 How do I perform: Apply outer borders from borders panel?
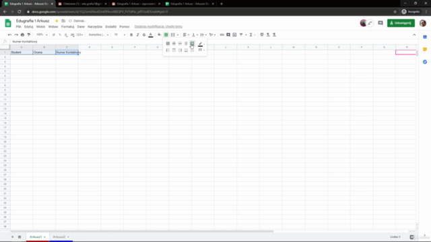[192, 44]
